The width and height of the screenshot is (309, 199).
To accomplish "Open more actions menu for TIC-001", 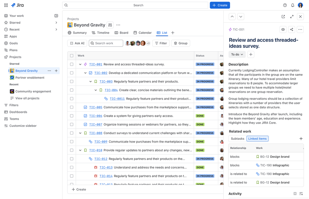I will click(300, 29).
